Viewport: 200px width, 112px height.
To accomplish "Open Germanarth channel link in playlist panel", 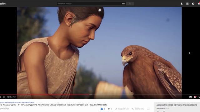I will (160, 109).
